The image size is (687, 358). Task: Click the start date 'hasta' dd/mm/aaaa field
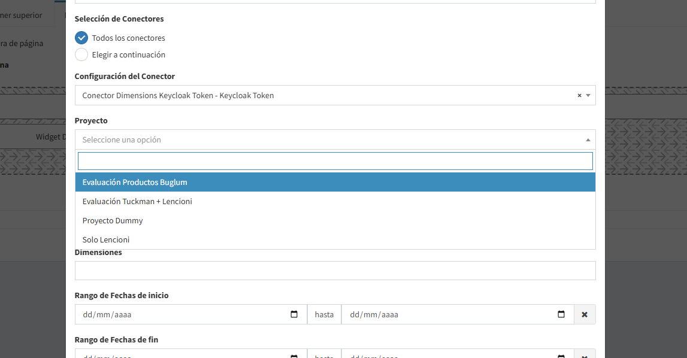coord(458,315)
